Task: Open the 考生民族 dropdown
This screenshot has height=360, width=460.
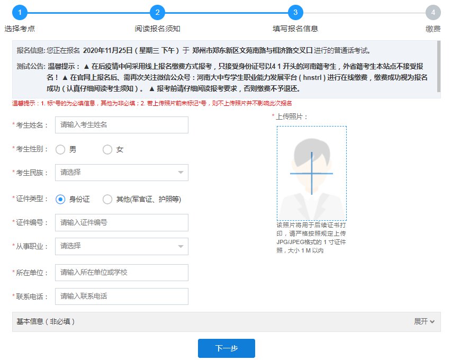Action: 122,173
